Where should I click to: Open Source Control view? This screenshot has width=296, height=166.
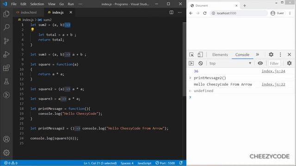click(6, 41)
